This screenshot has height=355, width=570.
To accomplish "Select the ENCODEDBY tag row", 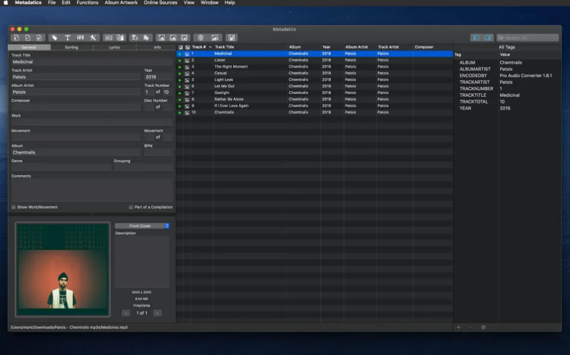I will (x=507, y=76).
